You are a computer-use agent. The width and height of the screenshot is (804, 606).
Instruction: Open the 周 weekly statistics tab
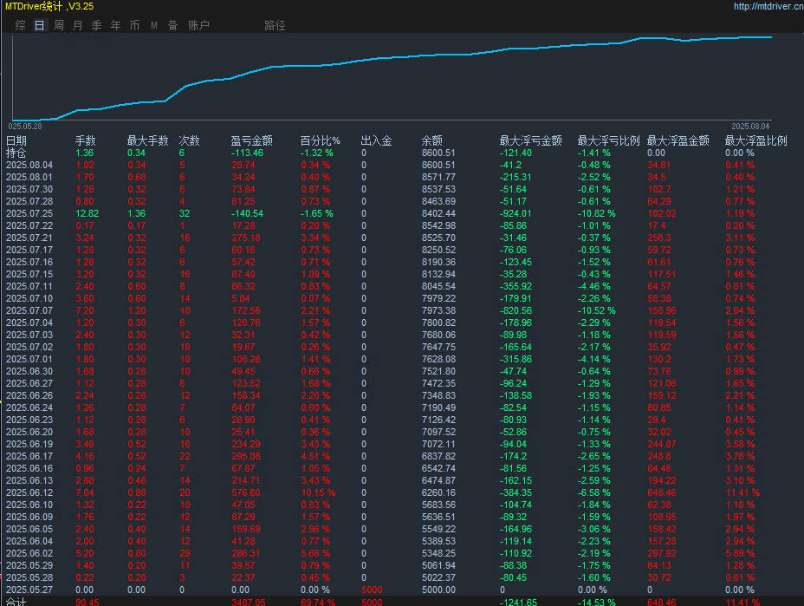58,25
